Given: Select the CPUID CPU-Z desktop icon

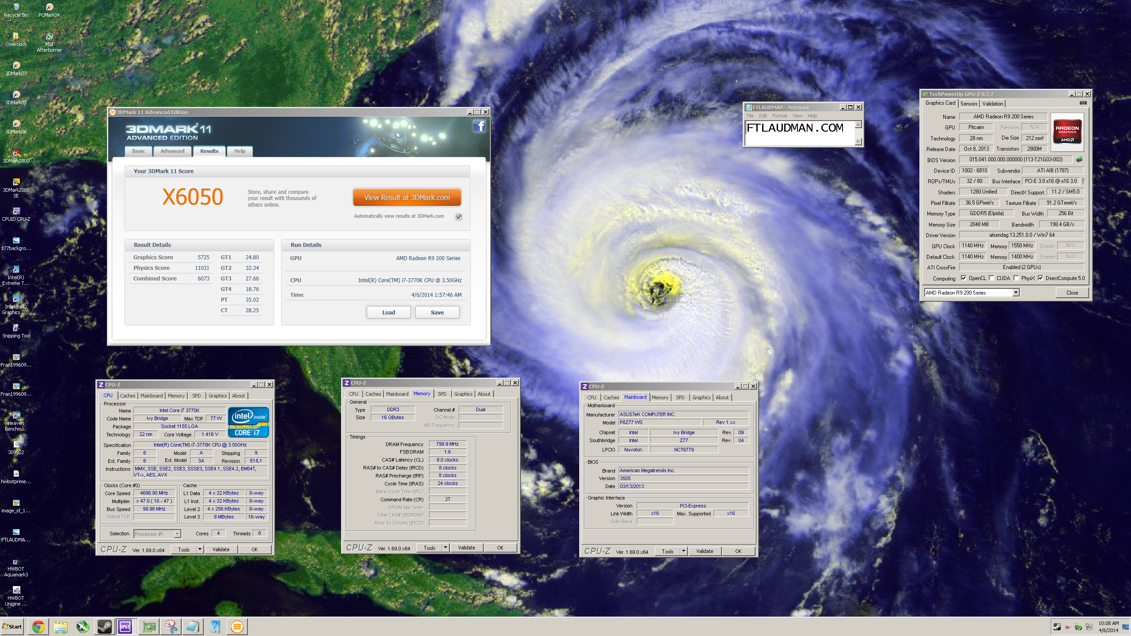Looking at the screenshot, I should 16,214.
